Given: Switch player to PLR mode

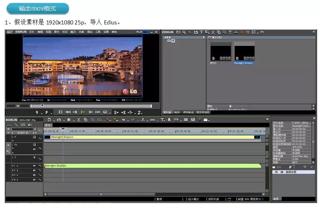Looking at the screenshot, I should 140,32.
